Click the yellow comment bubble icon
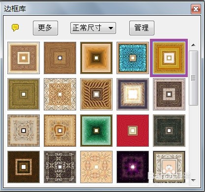205x192 pixels. (15, 27)
